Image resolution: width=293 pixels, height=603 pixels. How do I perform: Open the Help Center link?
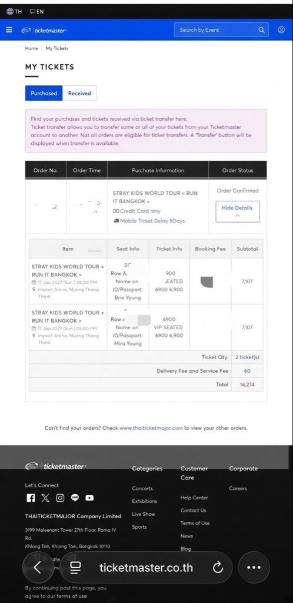(194, 498)
